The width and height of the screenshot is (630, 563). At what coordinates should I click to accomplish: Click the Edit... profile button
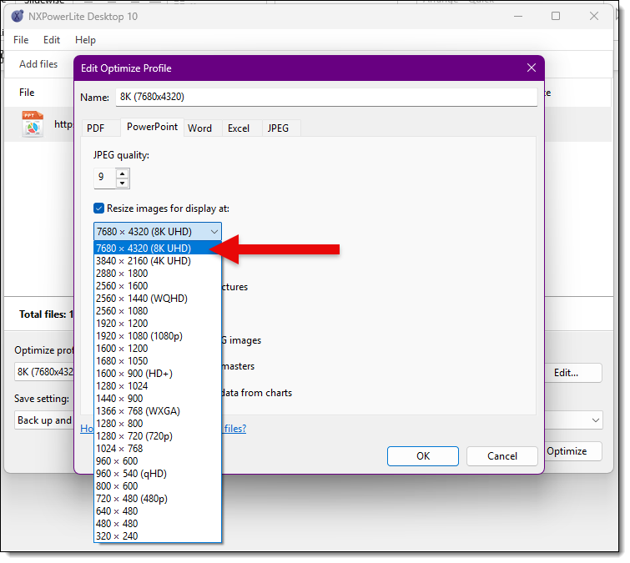pyautogui.click(x=573, y=373)
